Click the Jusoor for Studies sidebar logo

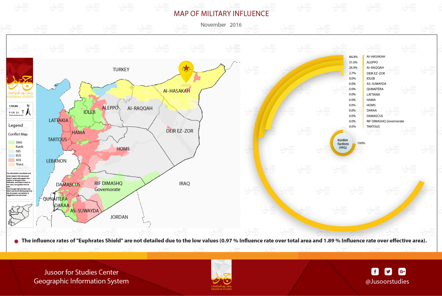(x=20, y=78)
